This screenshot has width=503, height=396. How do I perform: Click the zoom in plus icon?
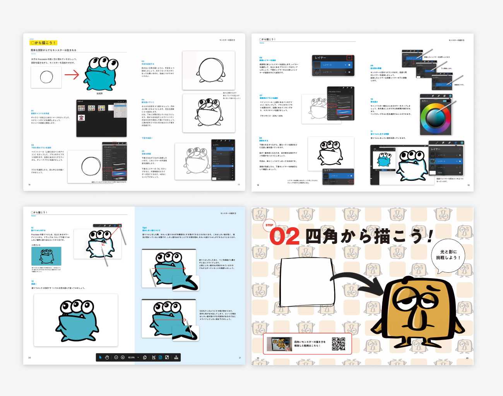pos(123,357)
